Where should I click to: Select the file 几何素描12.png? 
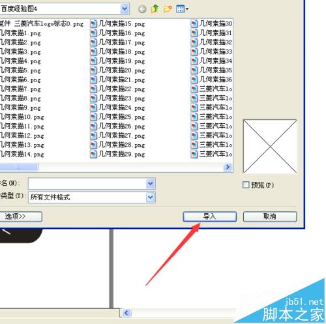click(x=22, y=136)
